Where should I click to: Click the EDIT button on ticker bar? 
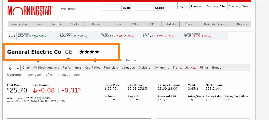pos(12,36)
